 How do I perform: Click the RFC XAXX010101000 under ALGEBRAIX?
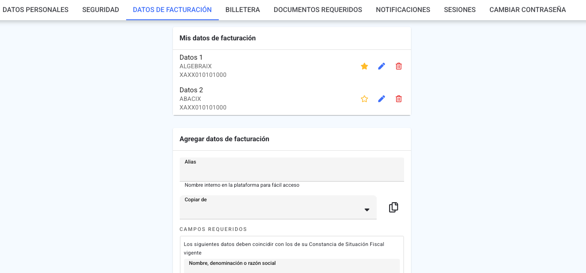click(203, 75)
